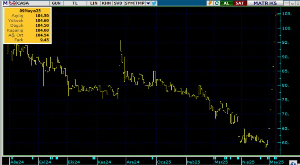Click the green C refresh icon
This screenshot has height=165, width=300.
pyautogui.click(x=217, y=3)
